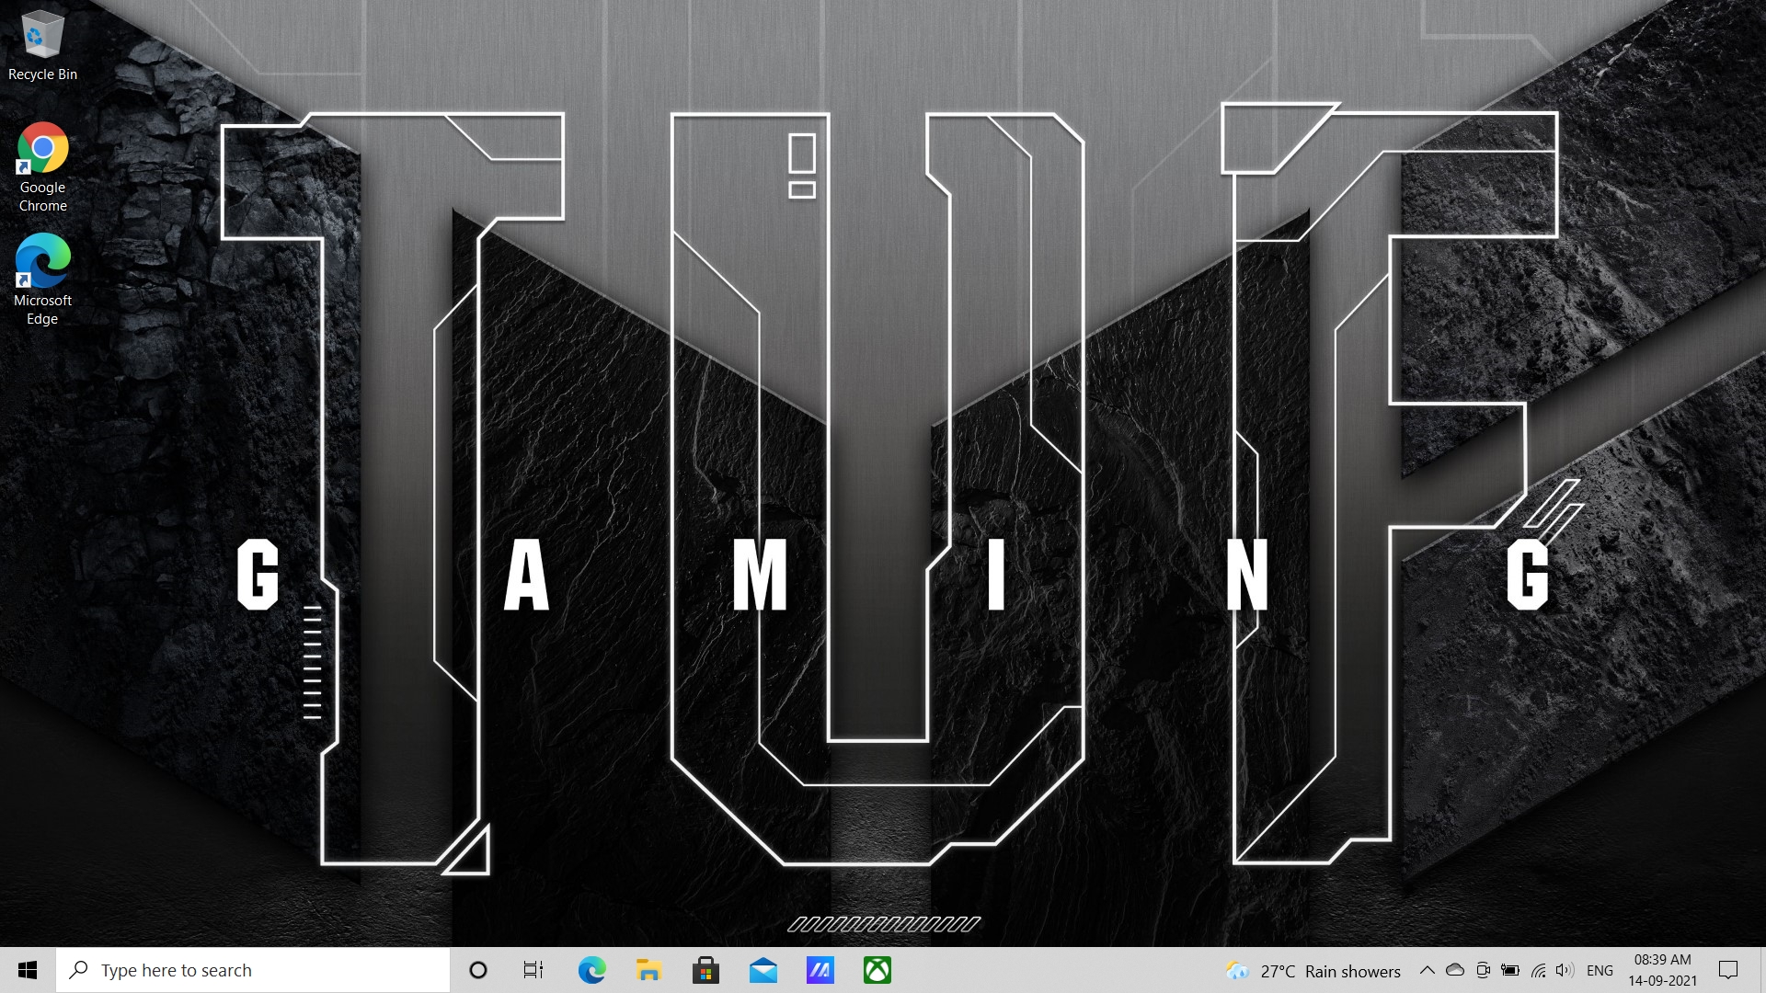
Task: Open the Mail app from the taskbar
Action: (763, 970)
